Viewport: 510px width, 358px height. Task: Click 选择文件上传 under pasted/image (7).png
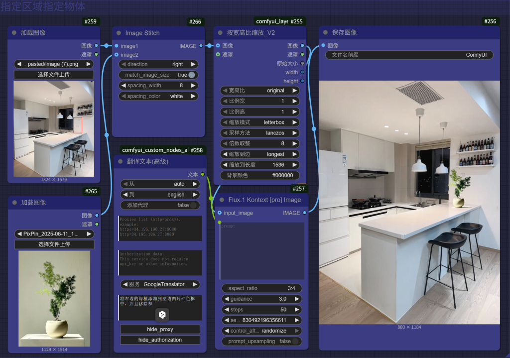pos(54,75)
